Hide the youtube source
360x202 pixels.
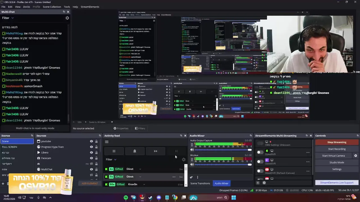[x=91, y=141]
